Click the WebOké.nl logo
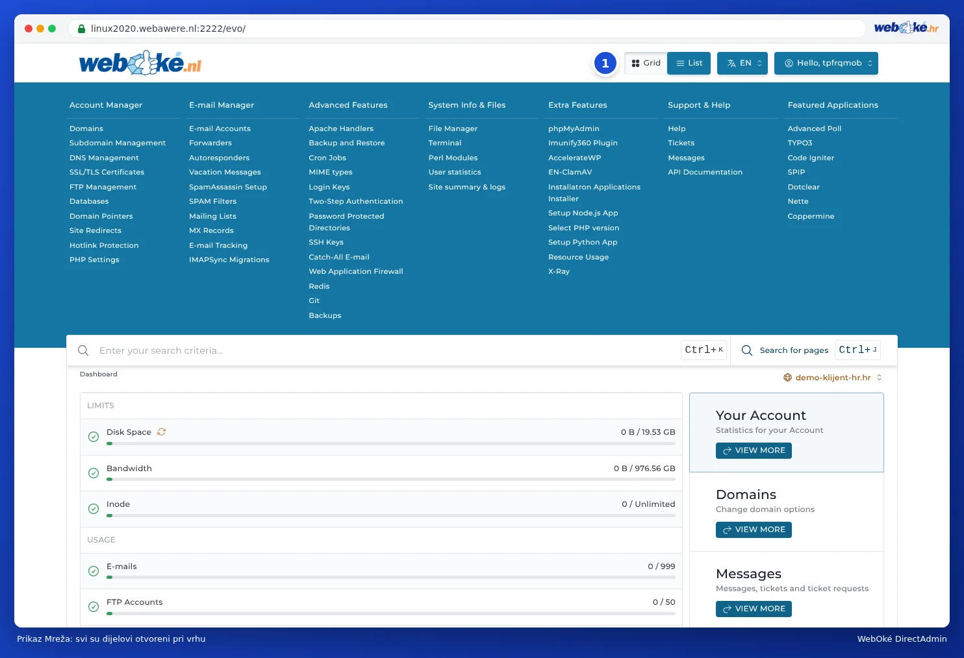The height and width of the screenshot is (658, 964). click(140, 63)
